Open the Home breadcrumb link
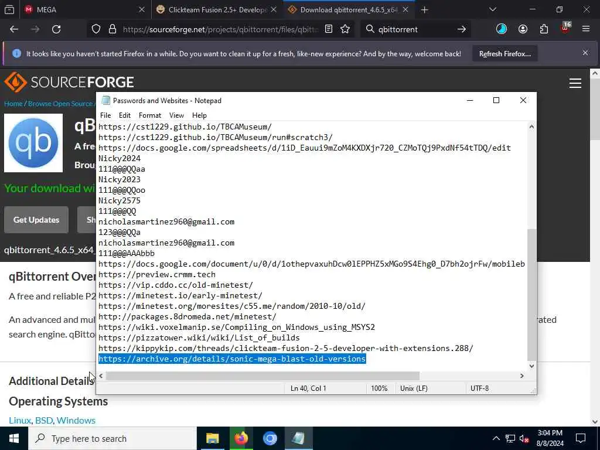600x450 pixels. [x=13, y=104]
